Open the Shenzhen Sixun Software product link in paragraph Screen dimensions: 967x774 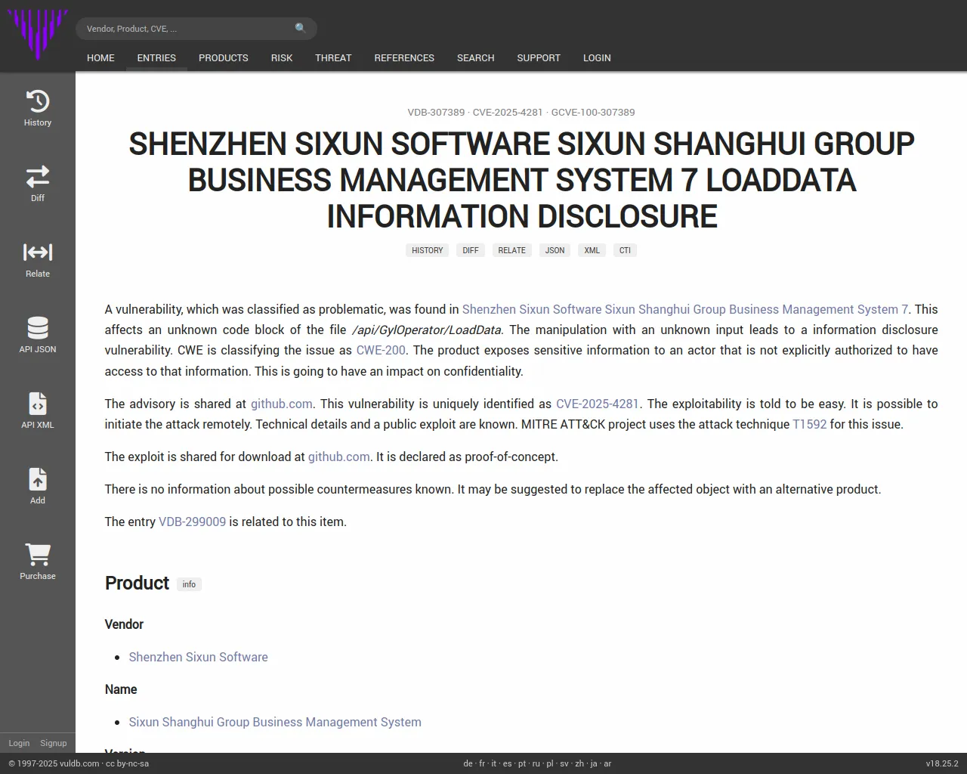(x=685, y=309)
